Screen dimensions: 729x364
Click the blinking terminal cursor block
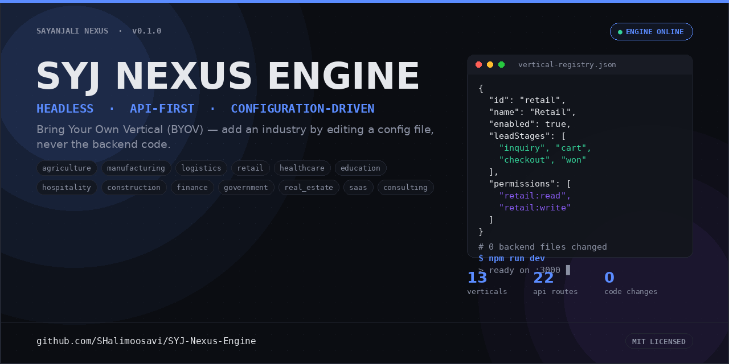click(568, 270)
